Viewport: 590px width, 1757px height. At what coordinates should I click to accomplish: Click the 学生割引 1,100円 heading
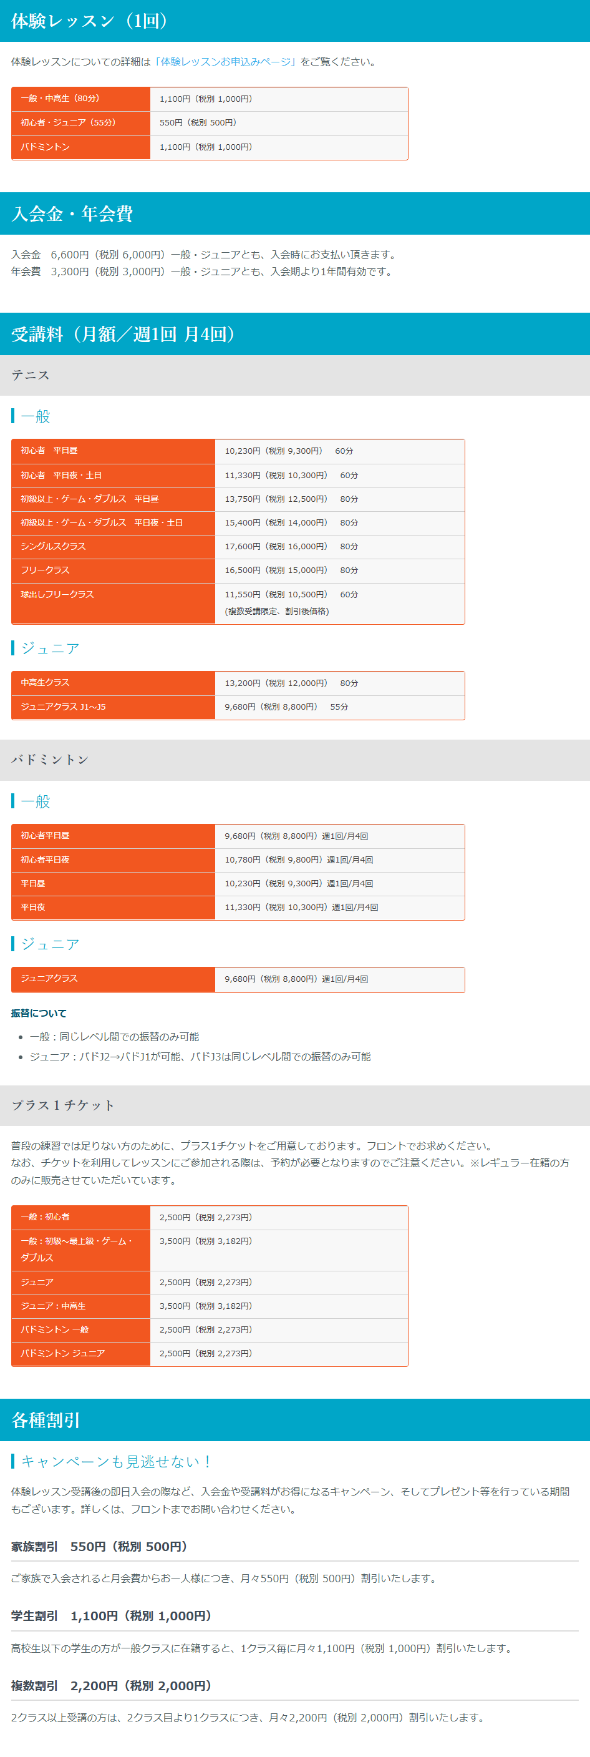click(x=112, y=1616)
